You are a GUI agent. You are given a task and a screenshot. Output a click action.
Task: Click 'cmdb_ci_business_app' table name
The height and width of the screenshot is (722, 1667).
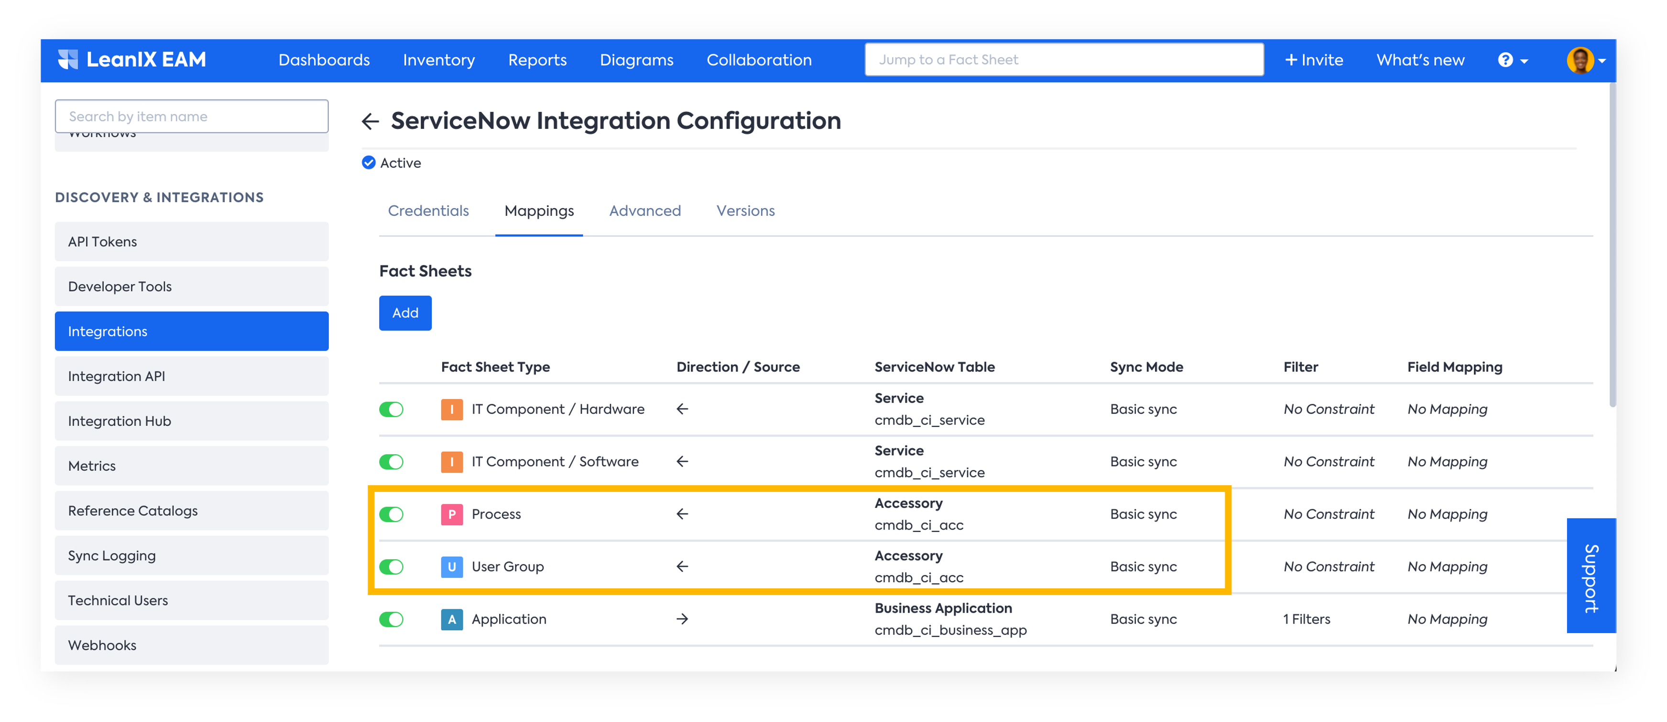[x=950, y=630]
